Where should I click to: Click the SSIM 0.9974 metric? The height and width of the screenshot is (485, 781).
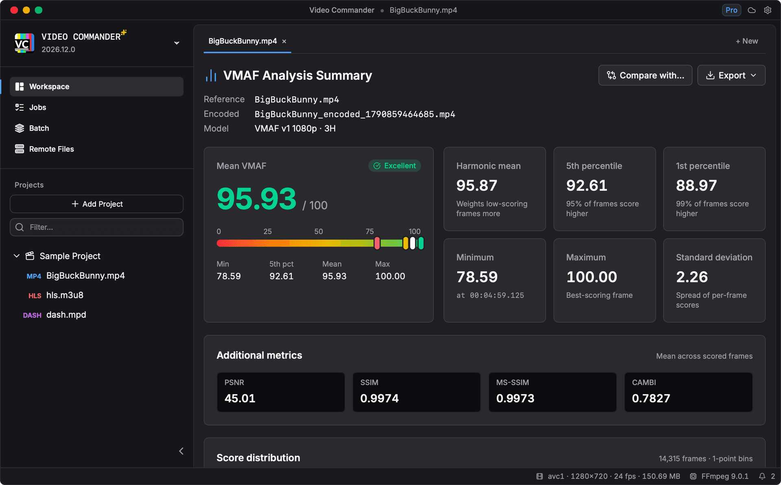pos(417,392)
